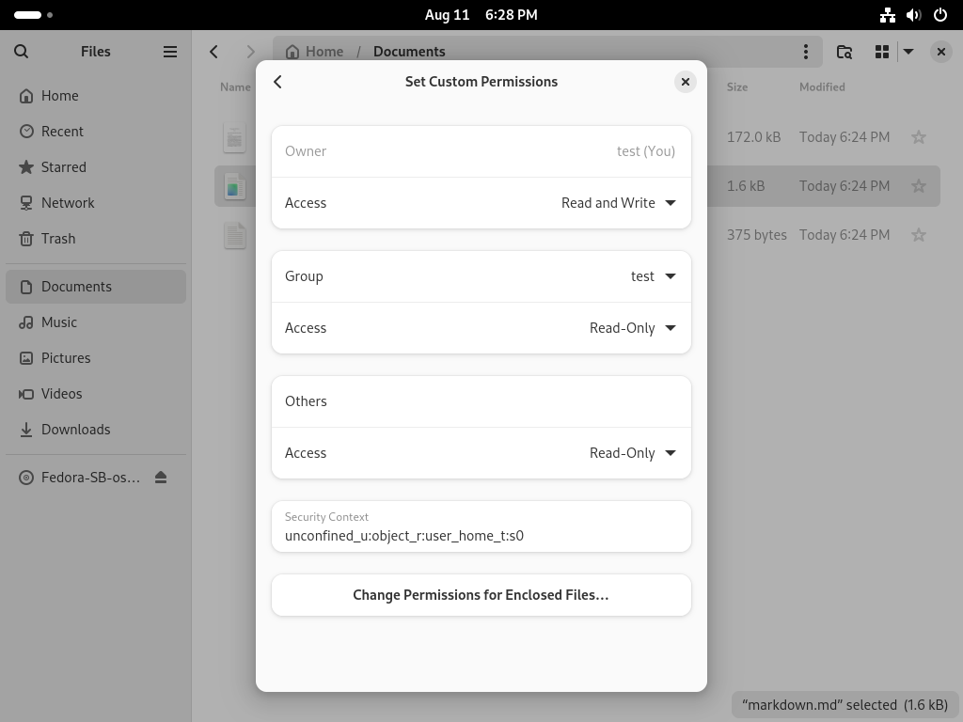
Task: Click the search folder icon in toolbar
Action: [845, 52]
